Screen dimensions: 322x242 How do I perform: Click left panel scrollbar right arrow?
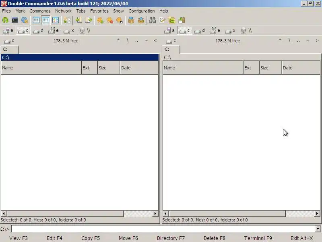tap(155, 214)
